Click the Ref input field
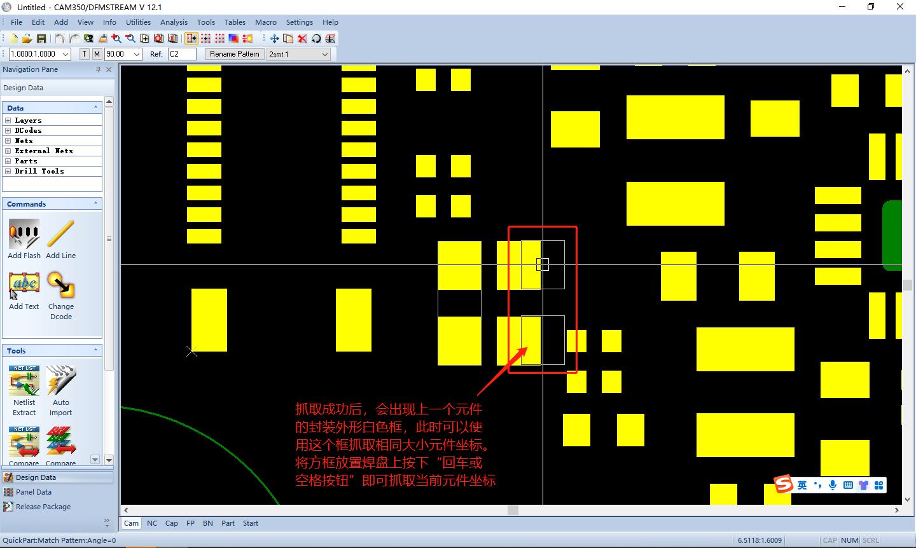 (x=182, y=54)
